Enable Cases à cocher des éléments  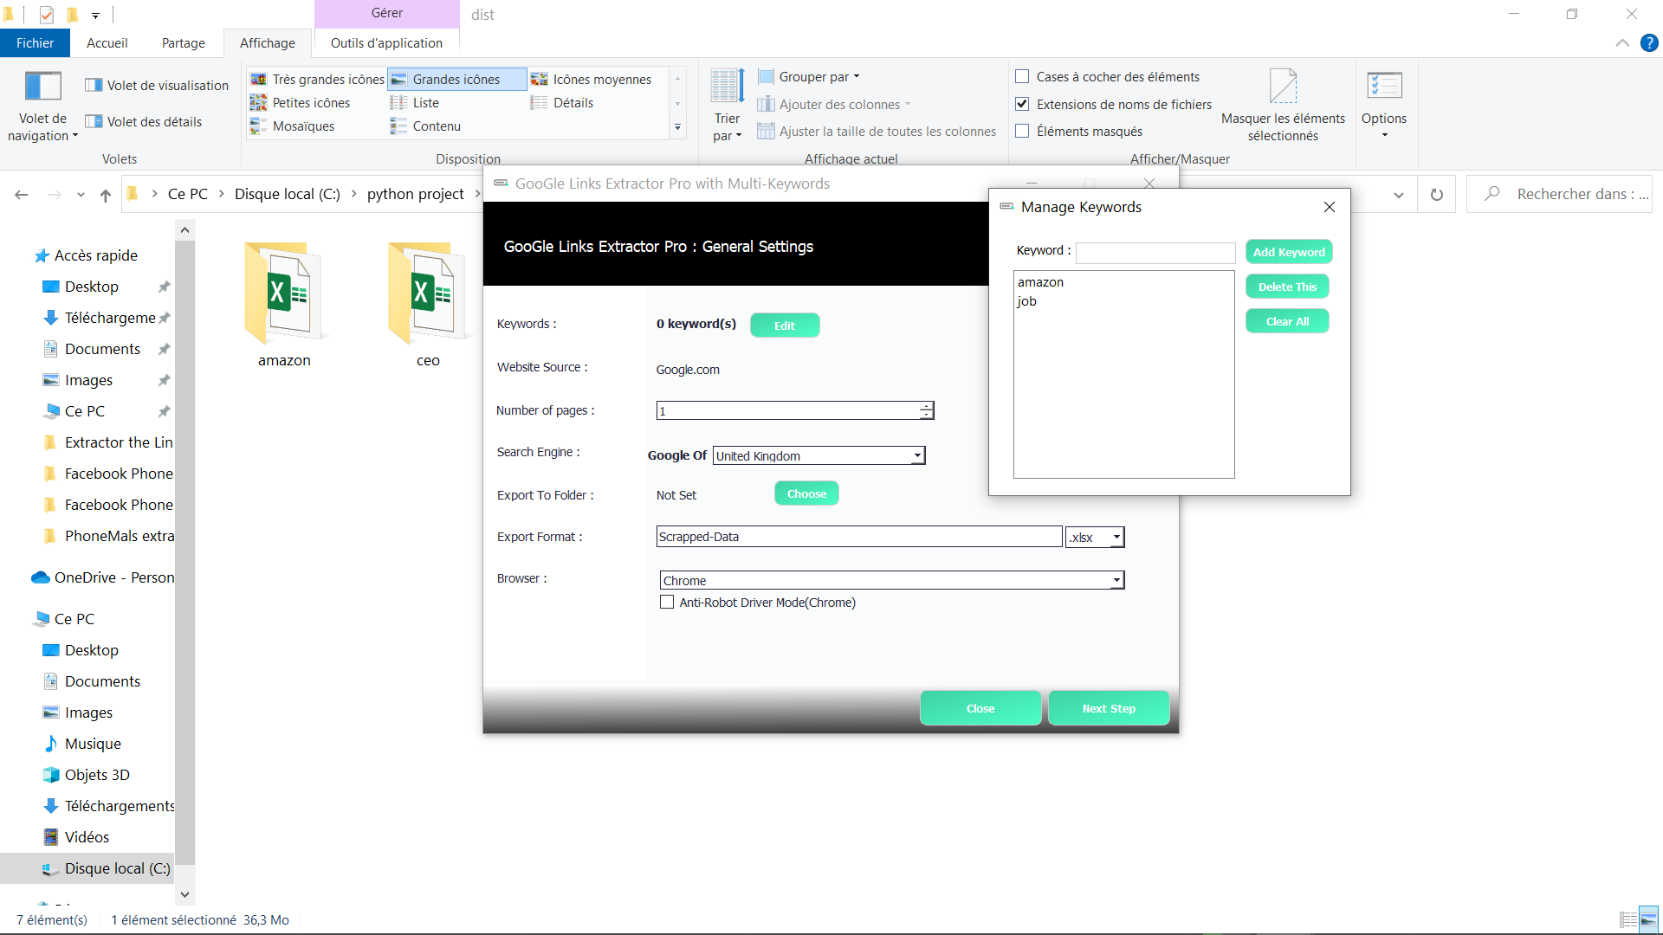[1023, 76]
